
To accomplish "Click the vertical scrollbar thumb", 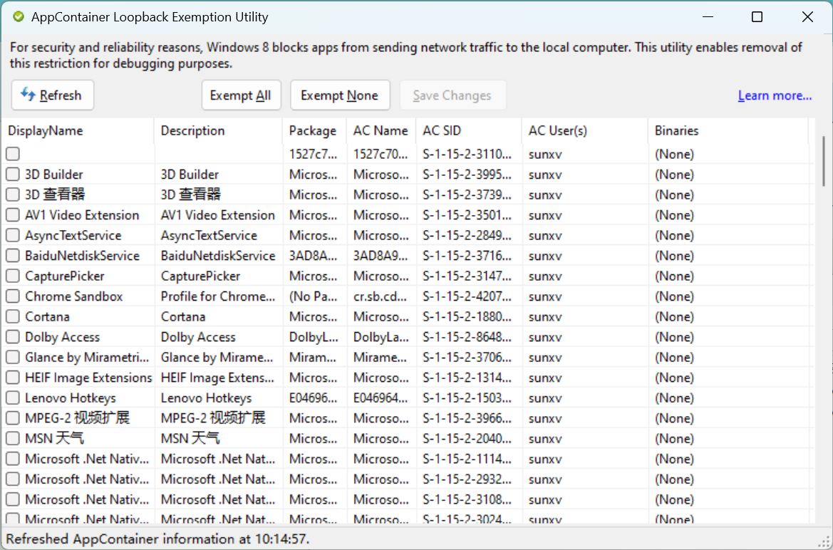I will (824, 162).
